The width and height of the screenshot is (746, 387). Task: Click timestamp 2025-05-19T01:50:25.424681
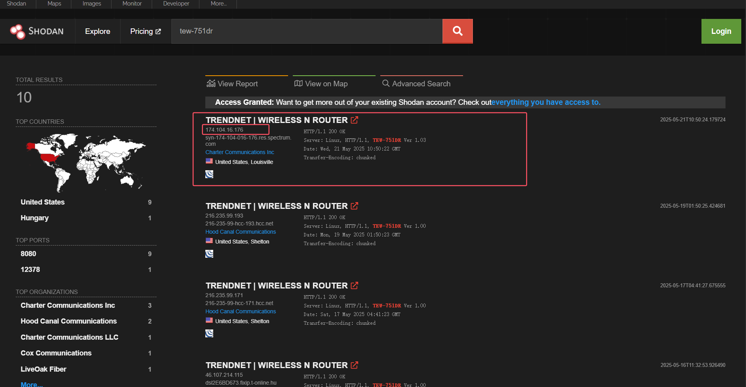(693, 206)
